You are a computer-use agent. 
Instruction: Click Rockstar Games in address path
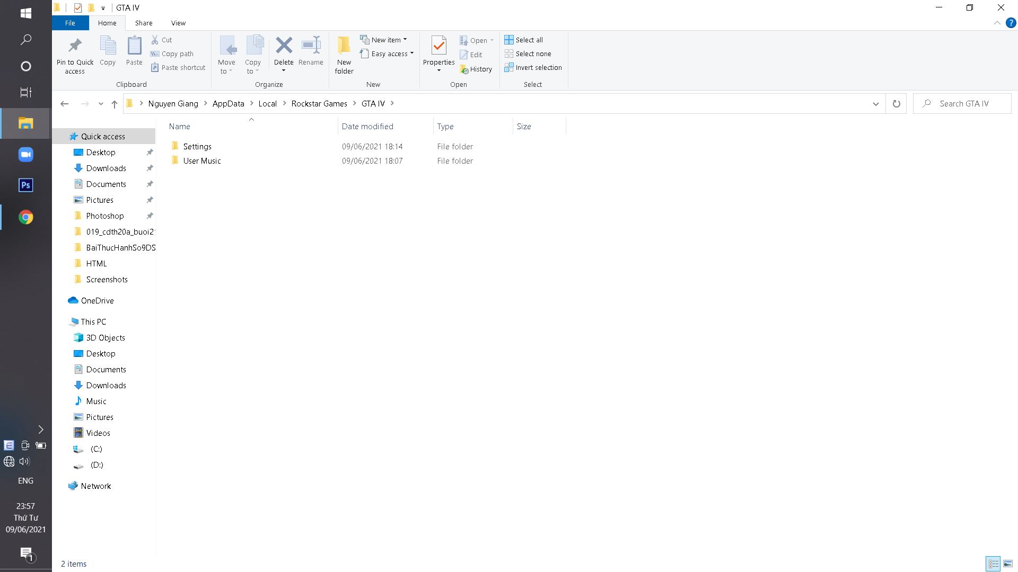(319, 104)
